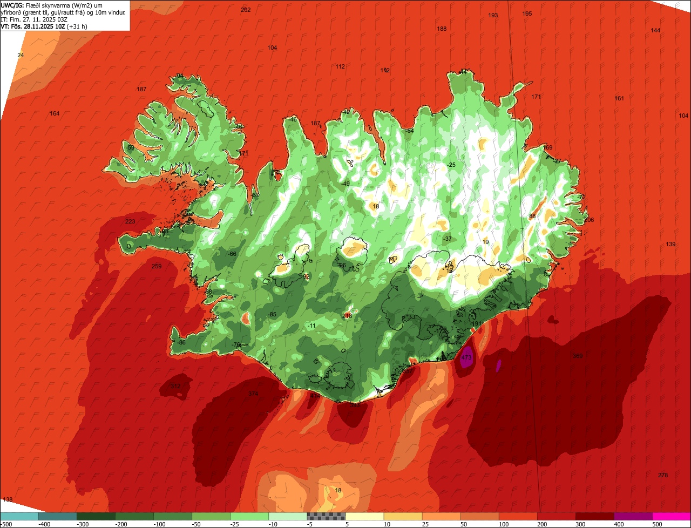Click the map value 223
691x528 pixels.
[130, 221]
